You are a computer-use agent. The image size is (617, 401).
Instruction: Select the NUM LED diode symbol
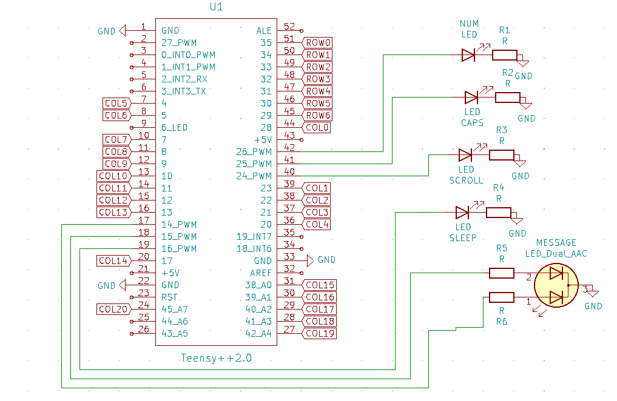click(x=468, y=55)
